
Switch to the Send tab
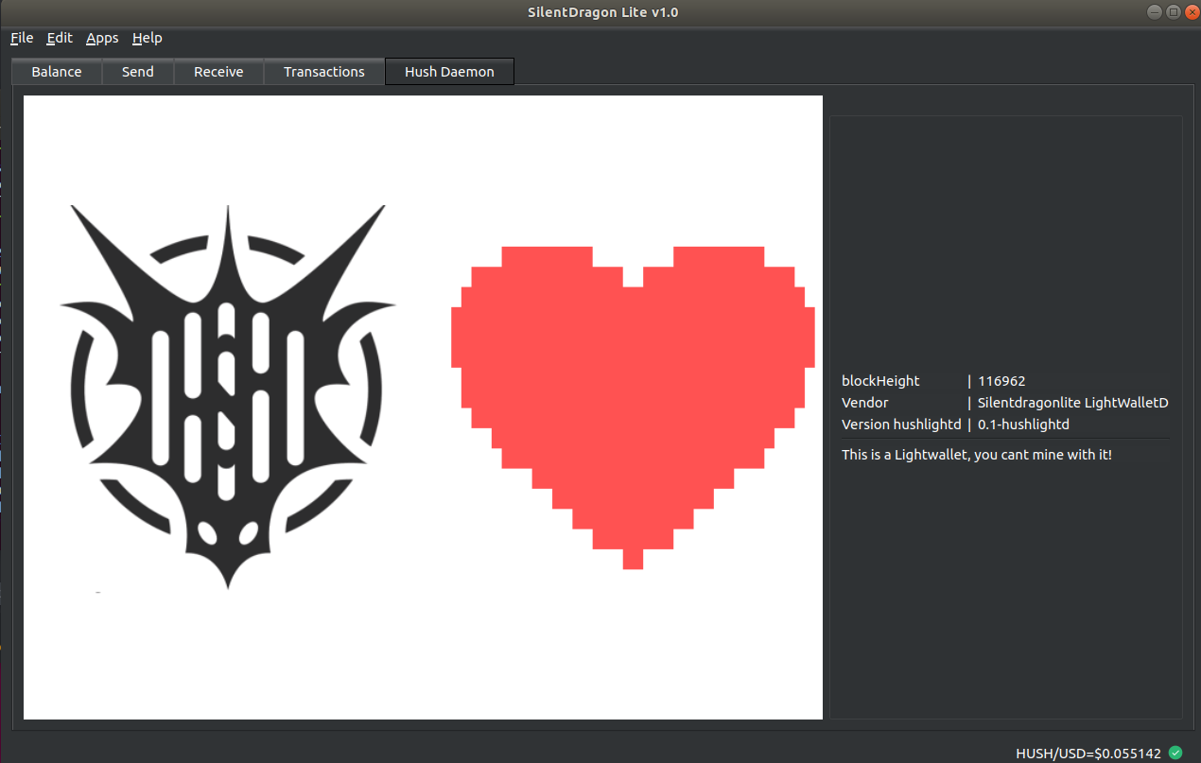[138, 72]
